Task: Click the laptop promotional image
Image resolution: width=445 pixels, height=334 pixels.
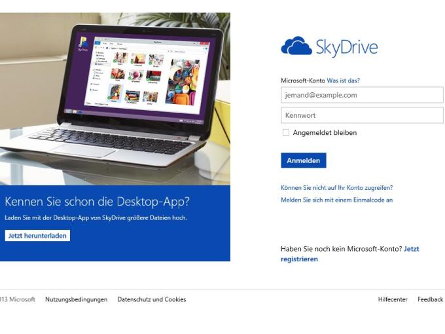Action: [115, 99]
